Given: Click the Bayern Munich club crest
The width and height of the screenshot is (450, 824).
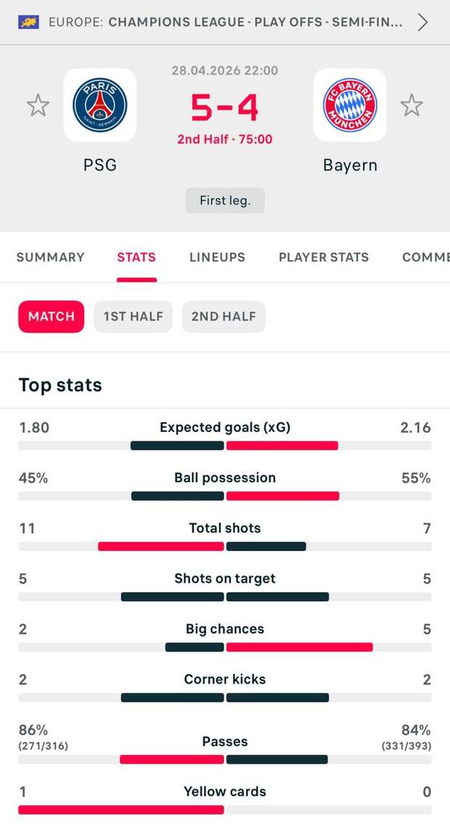Looking at the screenshot, I should tap(350, 105).
